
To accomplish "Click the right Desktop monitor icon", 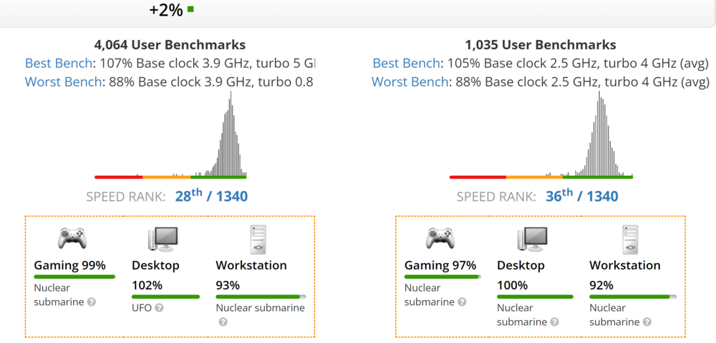I will tap(532, 238).
